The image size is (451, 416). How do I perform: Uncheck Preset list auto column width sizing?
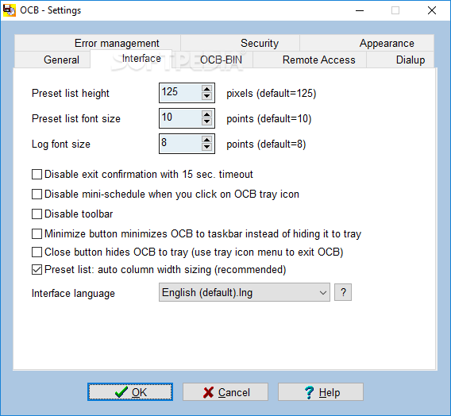tap(37, 270)
